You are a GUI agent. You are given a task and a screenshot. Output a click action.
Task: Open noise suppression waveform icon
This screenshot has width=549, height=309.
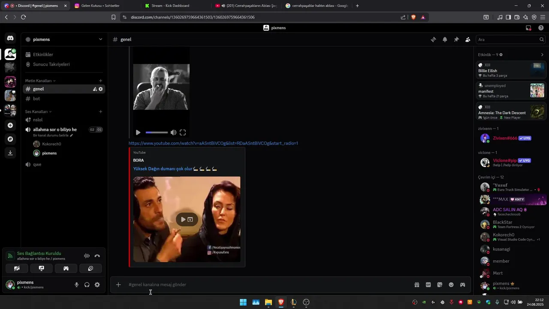(87, 256)
